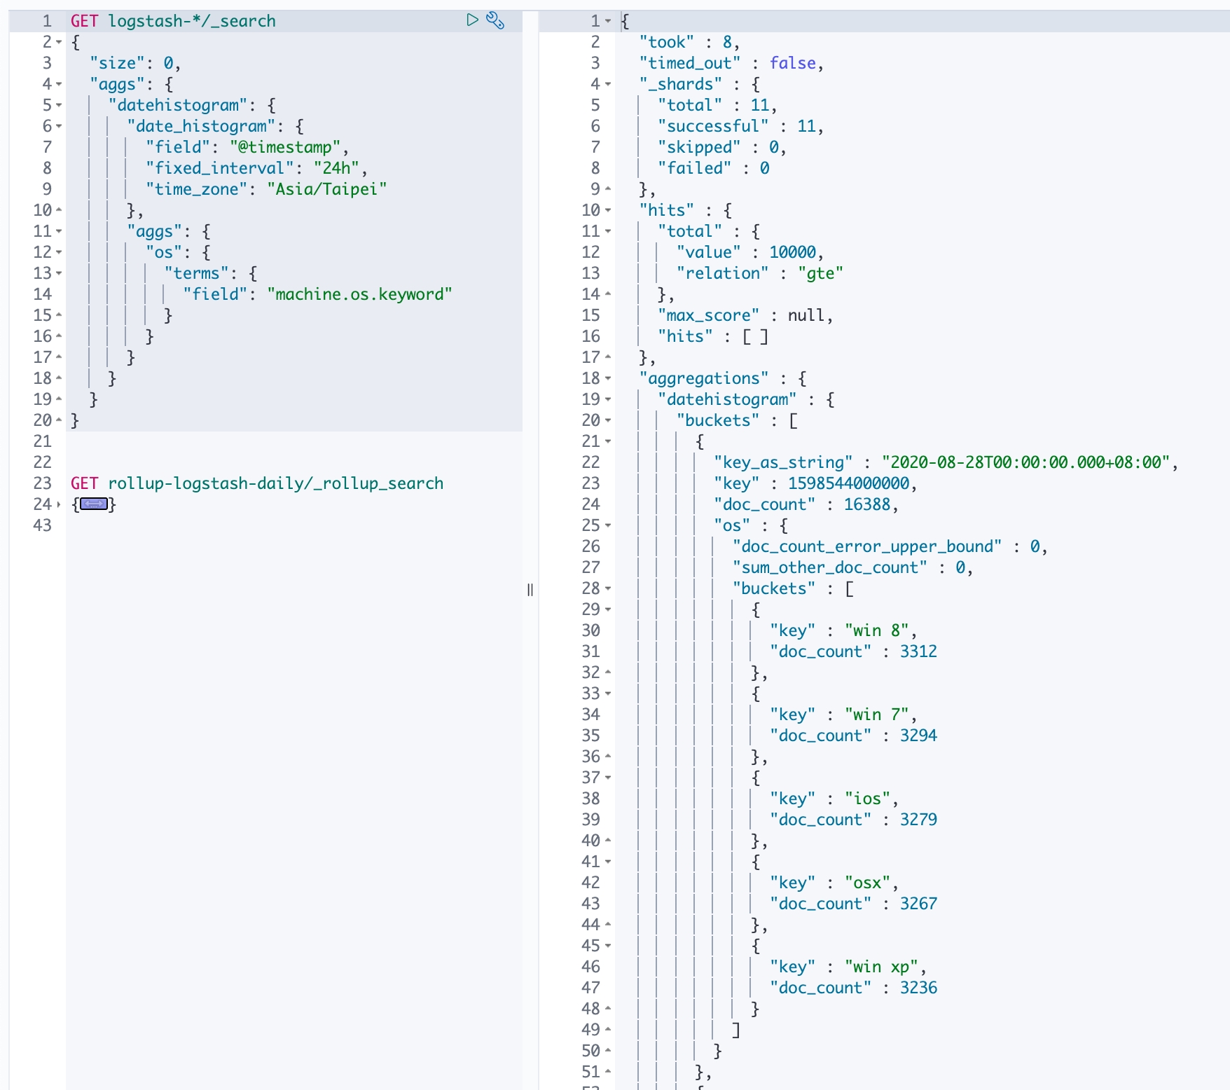Collapse the "_shards" section in response
This screenshot has height=1090, width=1230.
click(x=608, y=84)
